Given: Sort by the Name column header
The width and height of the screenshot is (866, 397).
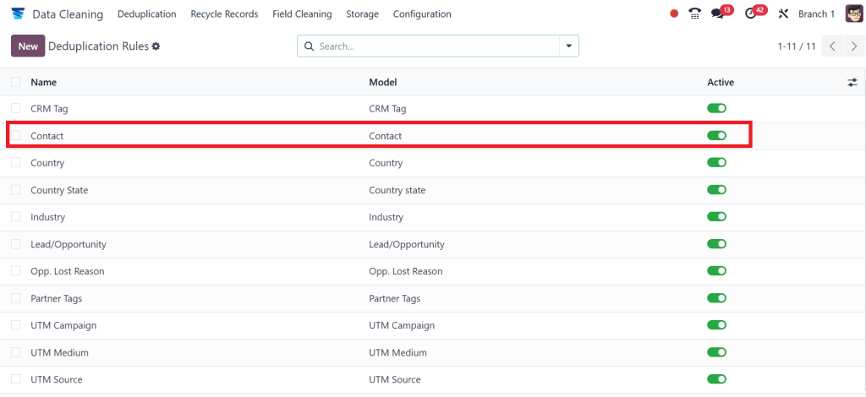Looking at the screenshot, I should point(44,82).
